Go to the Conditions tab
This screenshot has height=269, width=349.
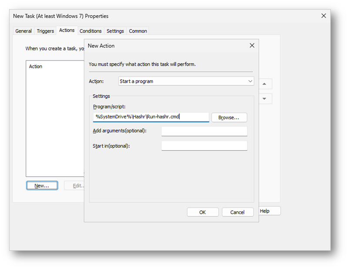(91, 31)
